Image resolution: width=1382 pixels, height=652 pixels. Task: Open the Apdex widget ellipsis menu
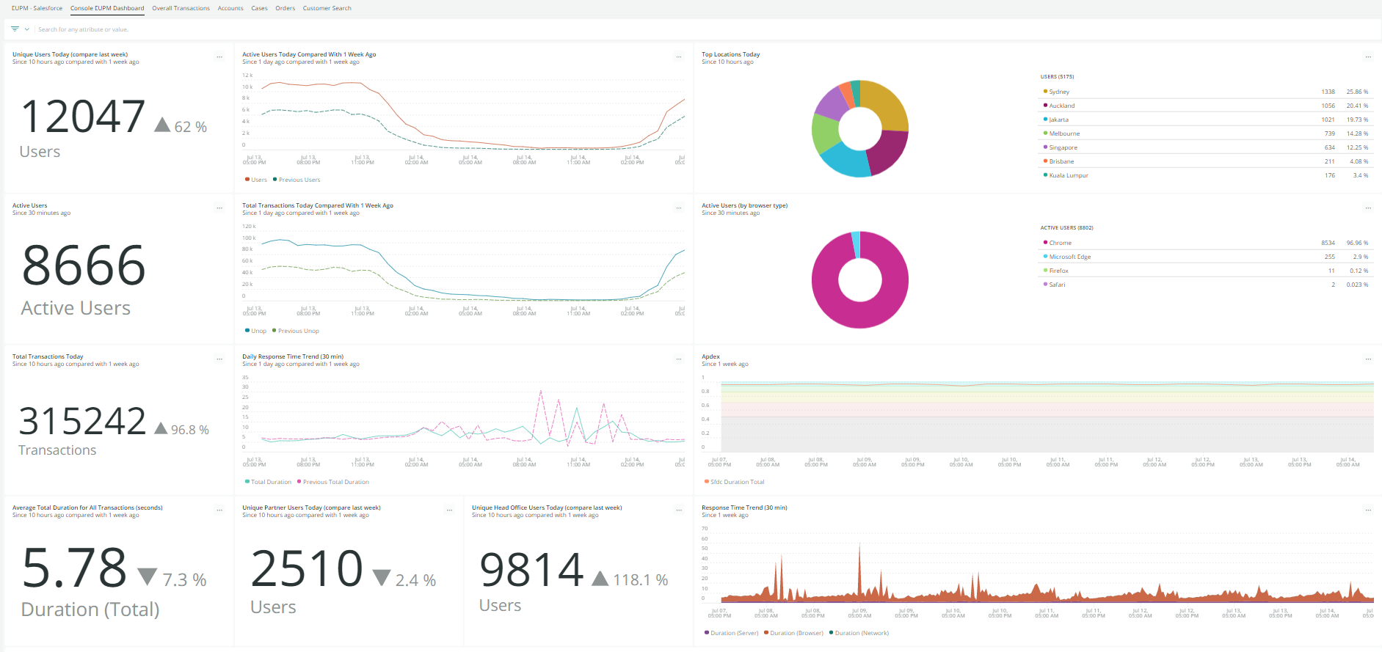point(1368,359)
